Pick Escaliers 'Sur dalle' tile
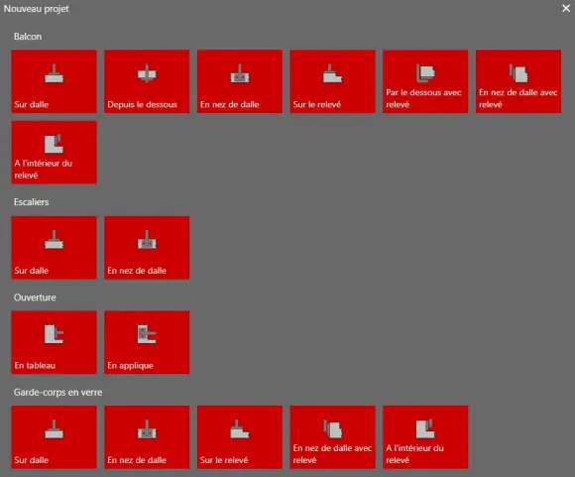 [x=54, y=248]
